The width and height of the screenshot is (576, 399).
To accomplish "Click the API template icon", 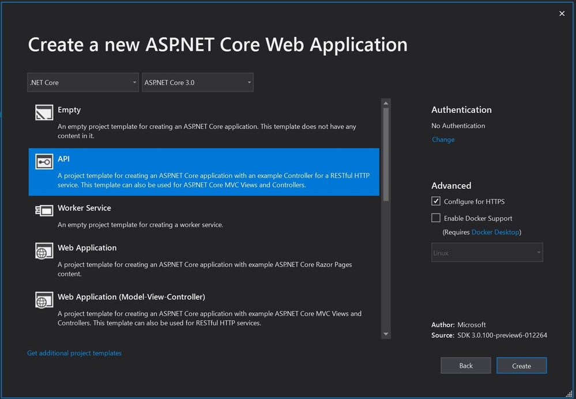I will pos(44,162).
